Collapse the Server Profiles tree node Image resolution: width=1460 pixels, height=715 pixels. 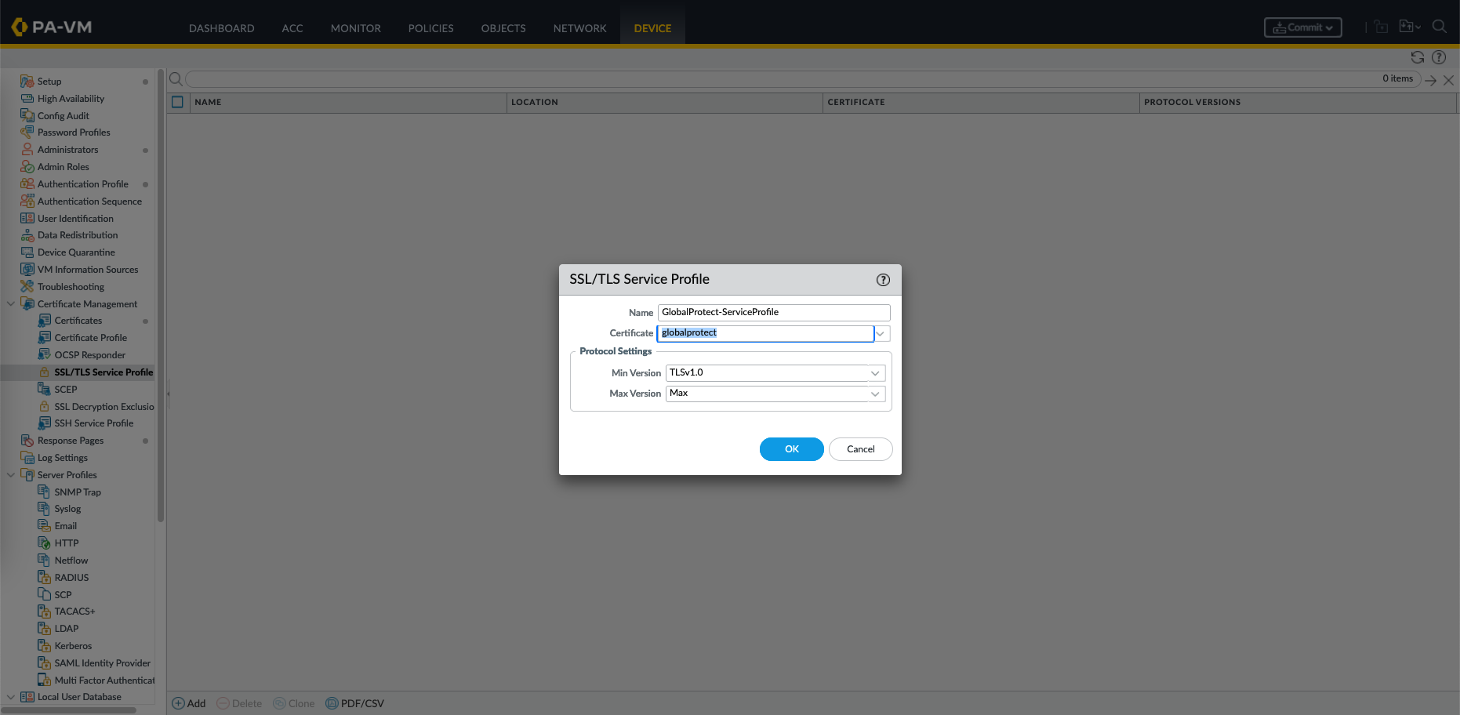[x=10, y=475]
